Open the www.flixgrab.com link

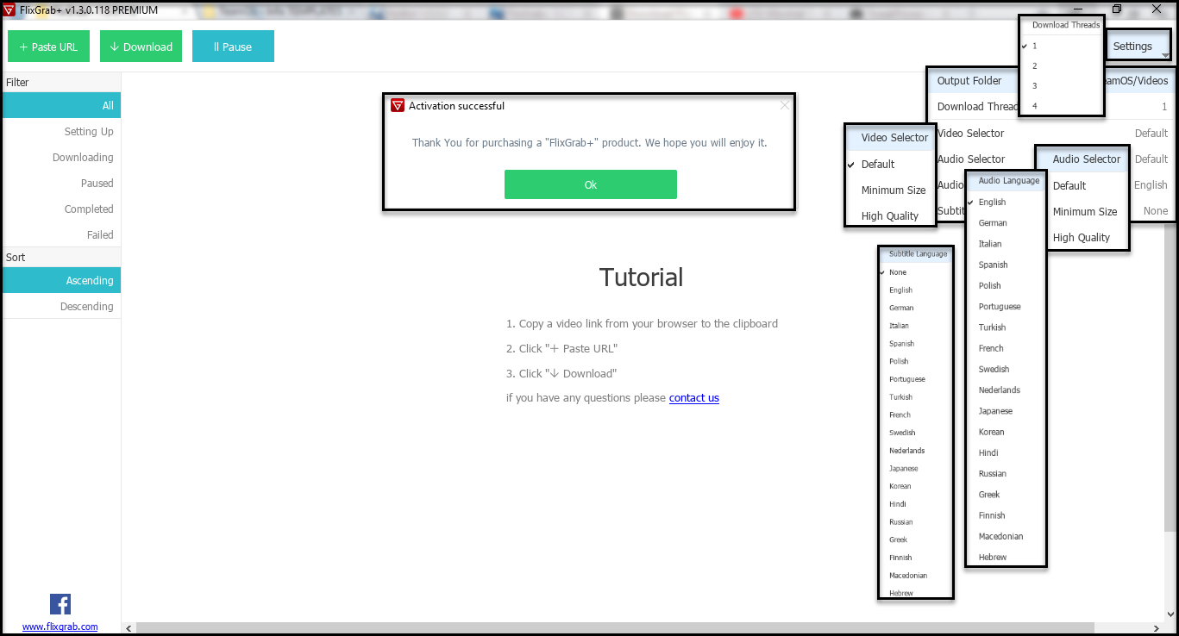coord(60,627)
